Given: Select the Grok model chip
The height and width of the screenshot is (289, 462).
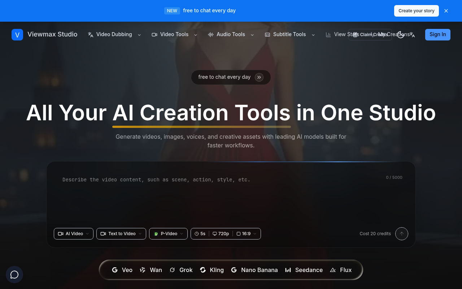Looking at the screenshot, I should point(181,270).
